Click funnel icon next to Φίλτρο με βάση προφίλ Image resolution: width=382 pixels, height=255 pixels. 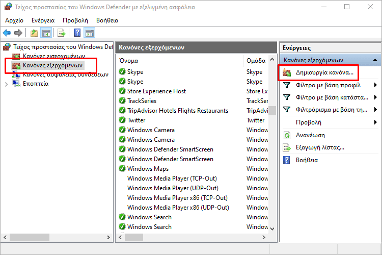point(287,85)
